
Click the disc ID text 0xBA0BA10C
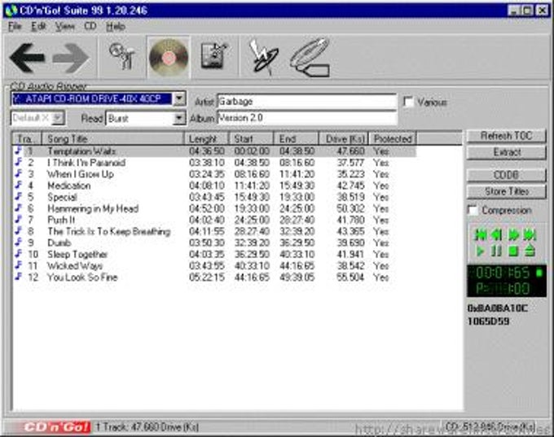click(498, 308)
